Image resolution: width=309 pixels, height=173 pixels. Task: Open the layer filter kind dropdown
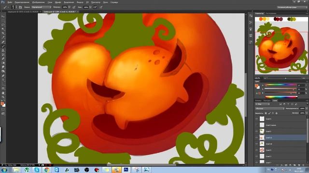point(263,104)
